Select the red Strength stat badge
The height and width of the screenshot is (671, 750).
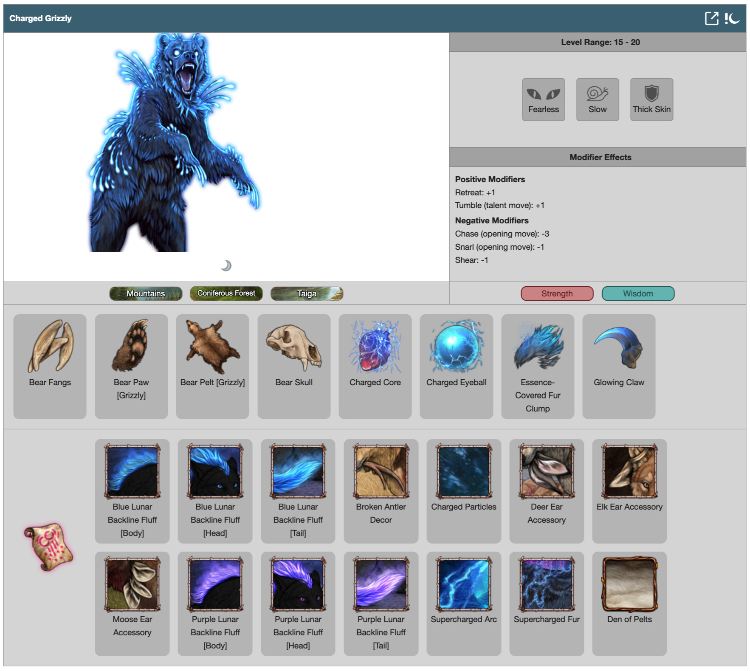[x=557, y=293]
